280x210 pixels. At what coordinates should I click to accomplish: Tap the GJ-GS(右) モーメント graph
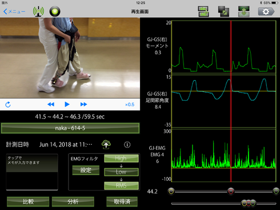coord(223,47)
